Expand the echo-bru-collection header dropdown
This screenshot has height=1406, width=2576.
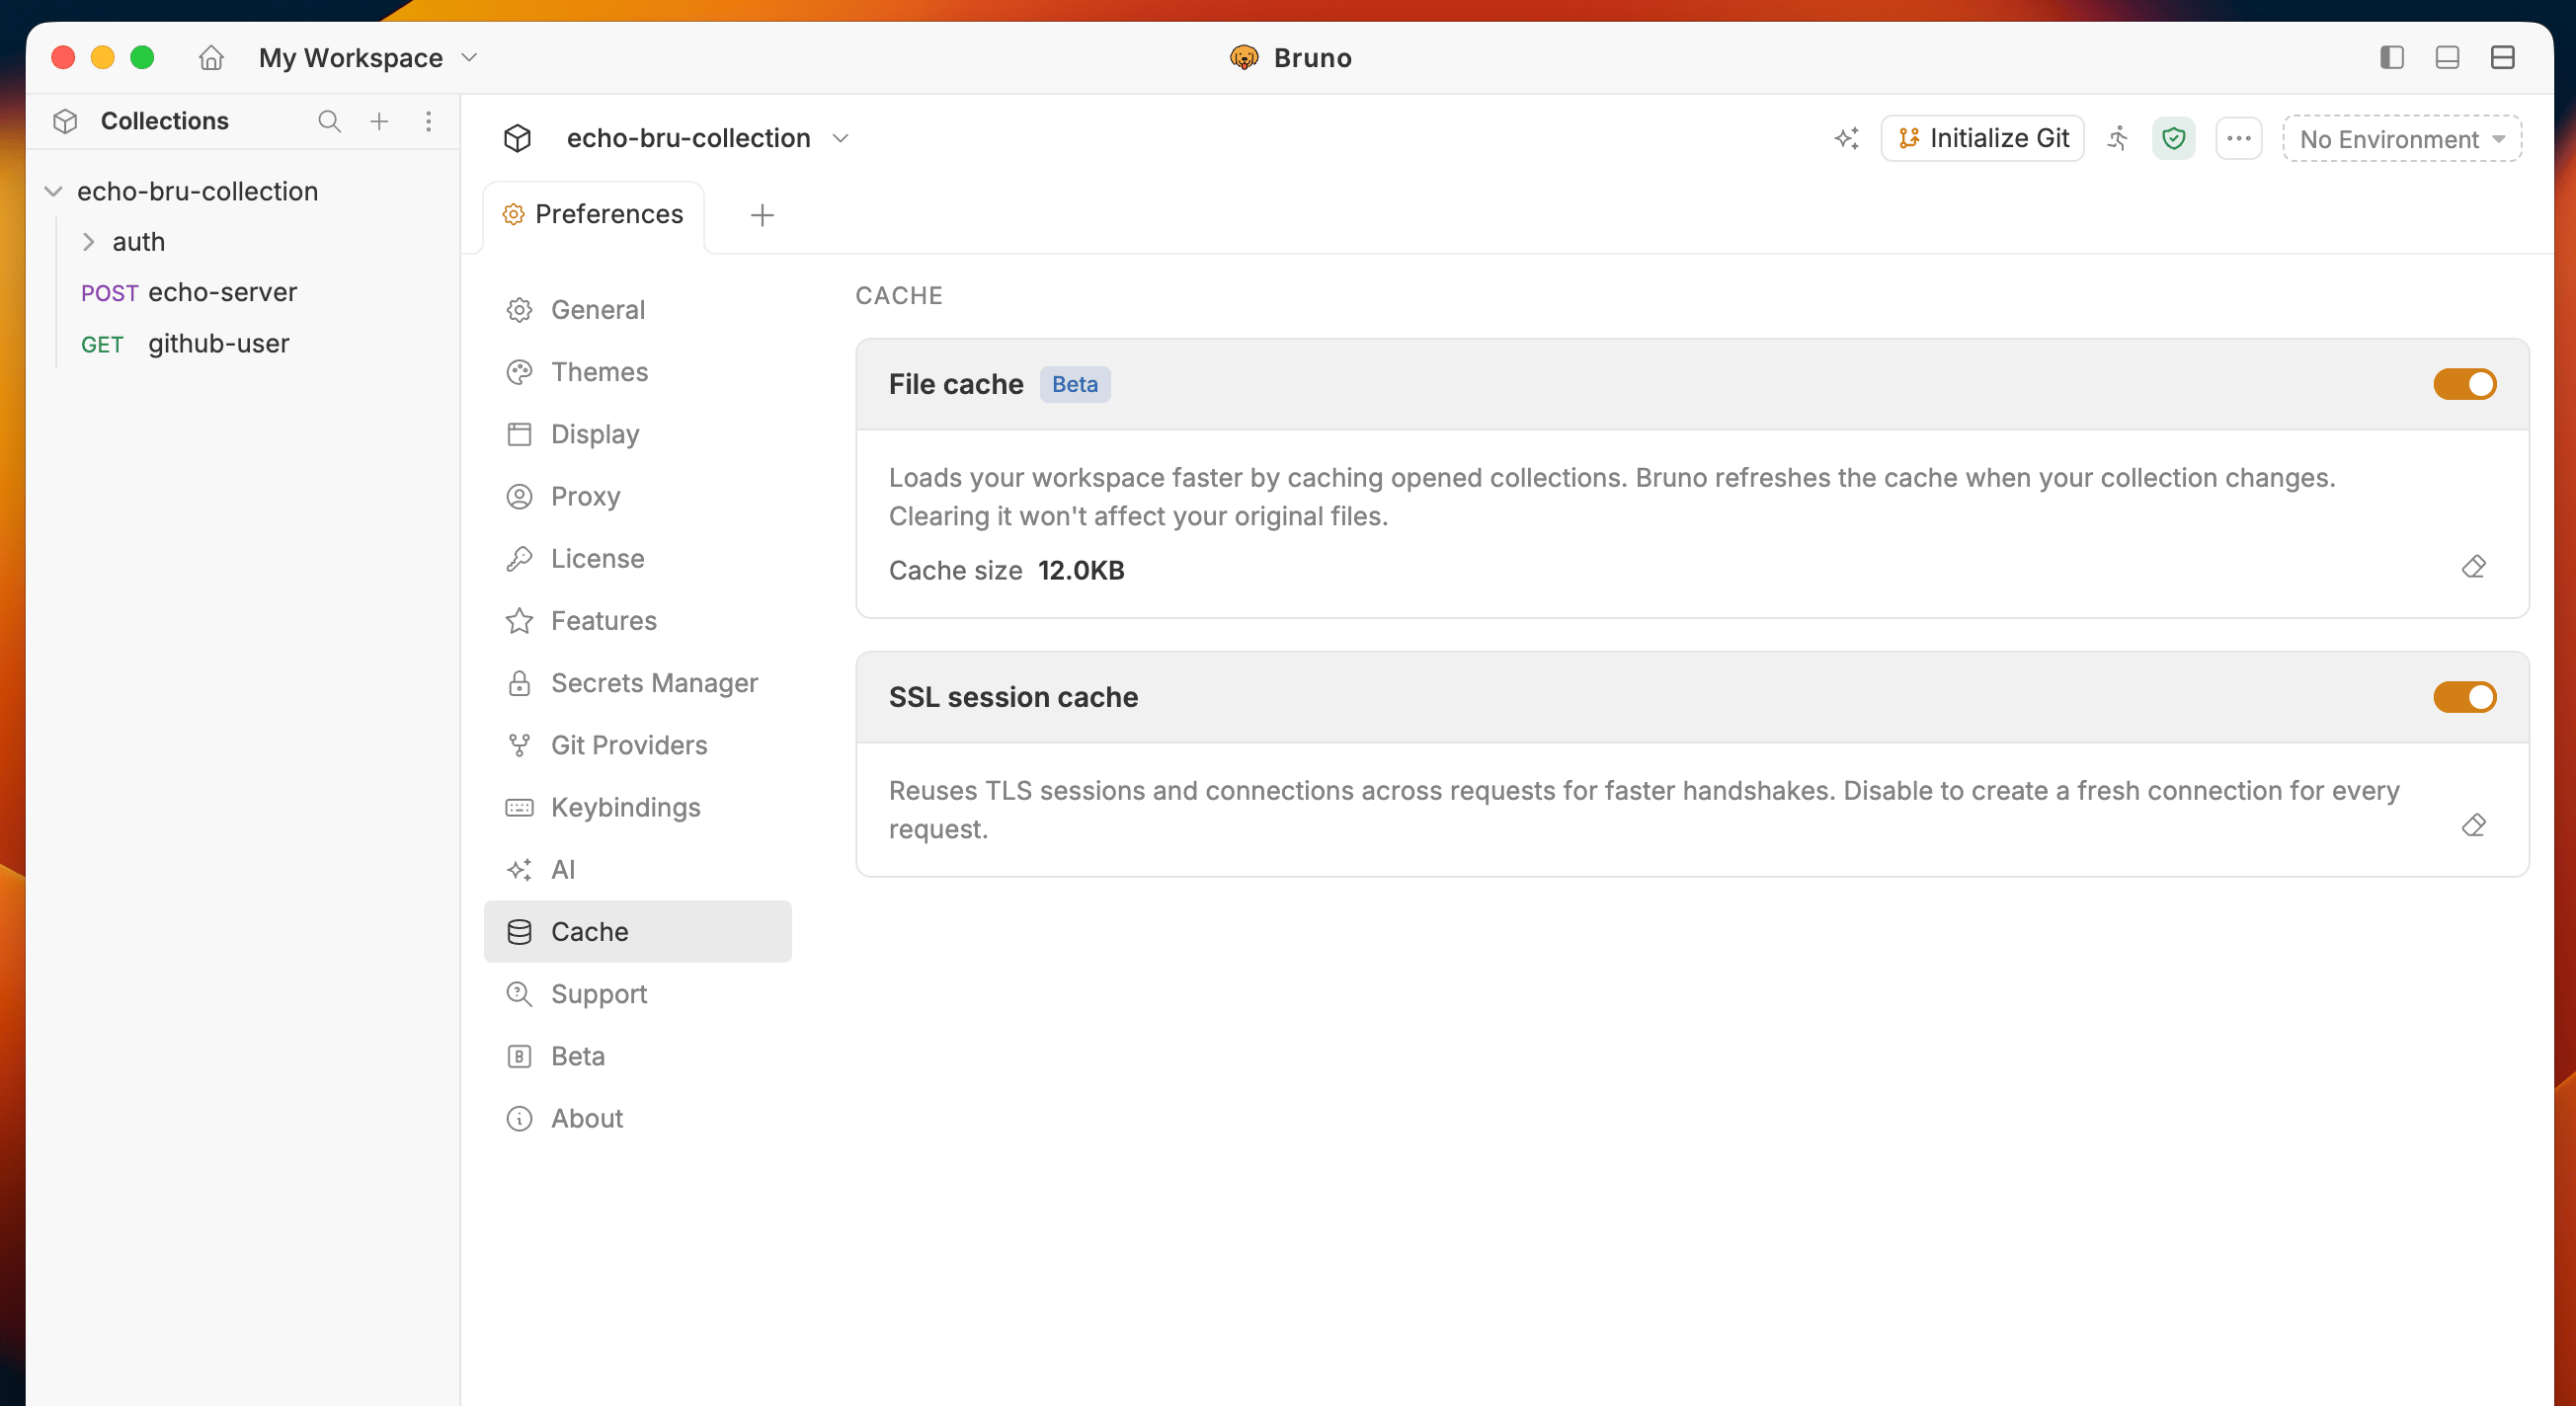[841, 138]
